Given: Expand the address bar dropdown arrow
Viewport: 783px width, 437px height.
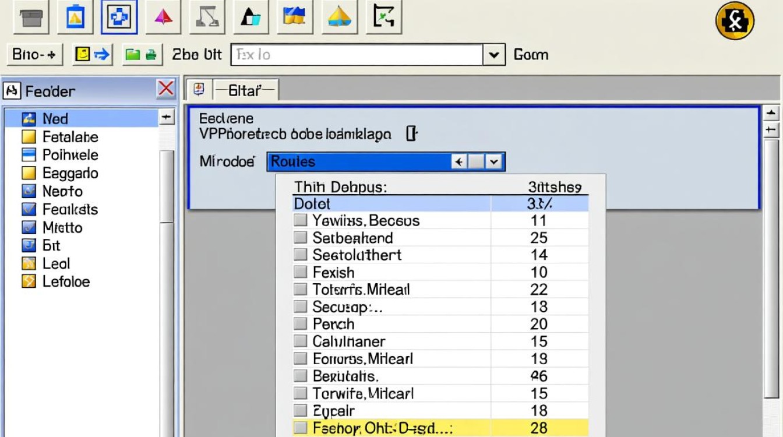Looking at the screenshot, I should 493,55.
